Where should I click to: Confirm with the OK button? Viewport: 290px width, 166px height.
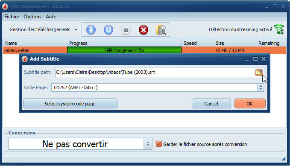(250, 104)
